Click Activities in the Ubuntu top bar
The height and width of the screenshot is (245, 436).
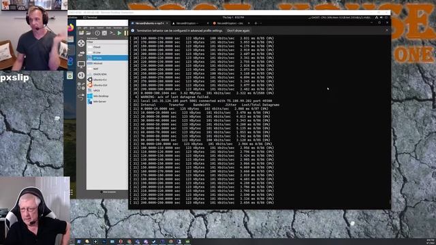[x=73, y=18]
